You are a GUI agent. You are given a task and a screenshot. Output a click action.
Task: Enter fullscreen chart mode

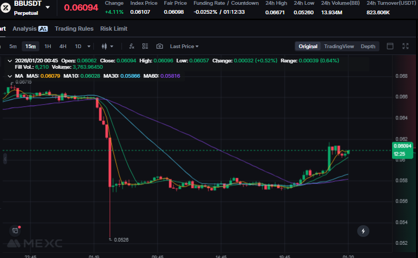(x=405, y=47)
